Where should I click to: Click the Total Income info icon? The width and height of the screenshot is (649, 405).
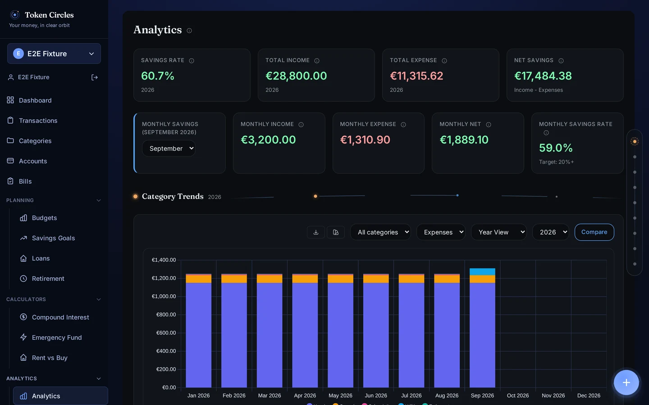(x=317, y=61)
